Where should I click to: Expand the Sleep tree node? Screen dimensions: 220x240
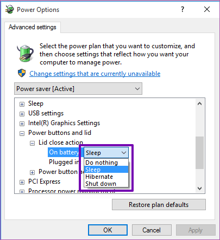tap(22, 104)
